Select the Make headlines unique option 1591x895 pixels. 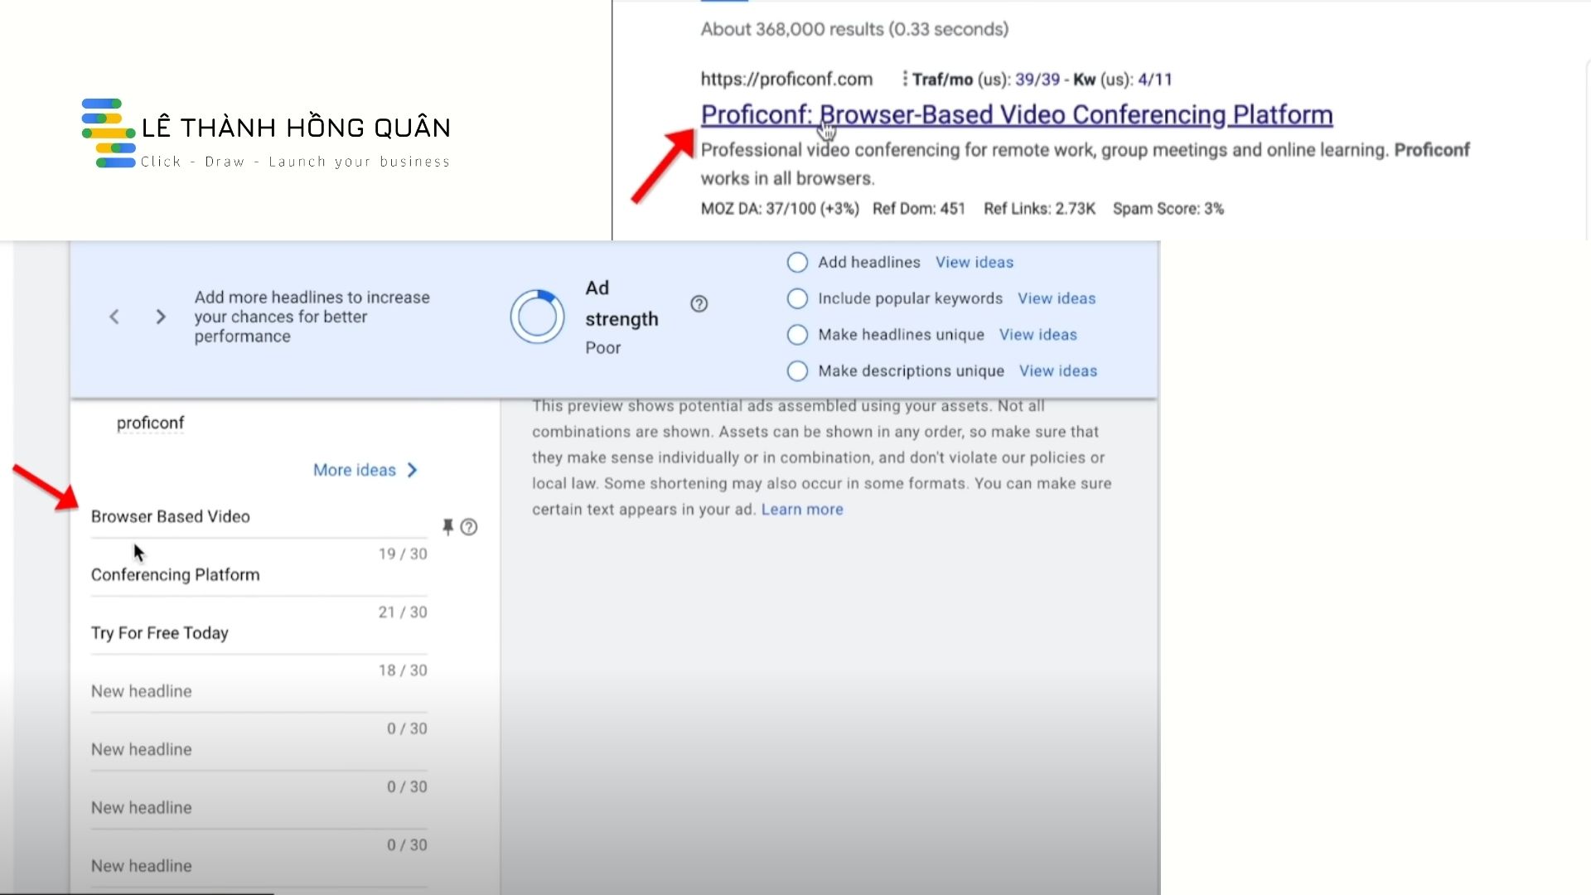[797, 335]
